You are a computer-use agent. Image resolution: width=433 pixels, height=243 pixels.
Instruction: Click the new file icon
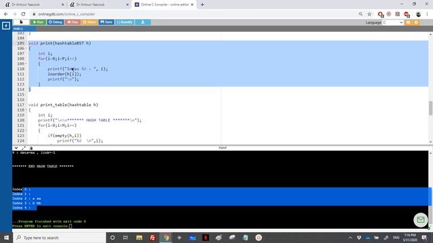[21, 22]
